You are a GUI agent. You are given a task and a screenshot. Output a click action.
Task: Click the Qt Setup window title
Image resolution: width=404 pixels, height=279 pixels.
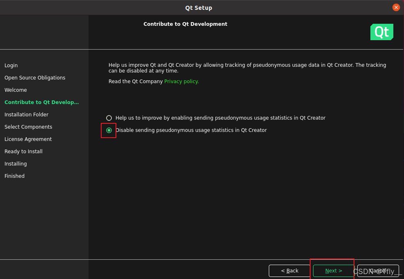point(199,8)
